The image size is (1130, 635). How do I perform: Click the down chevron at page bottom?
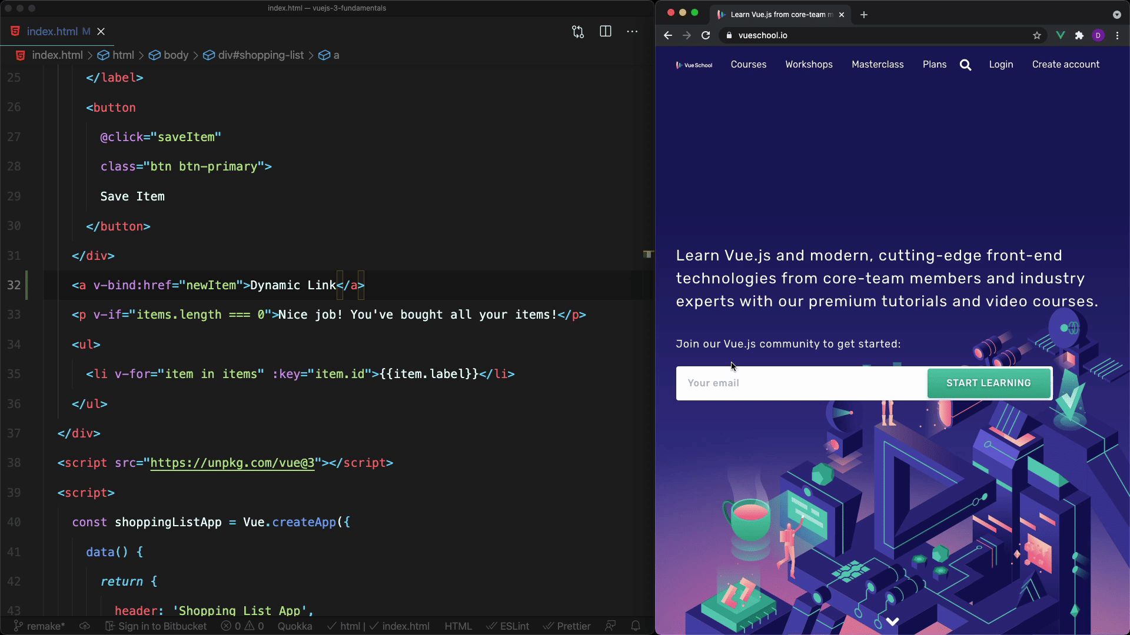[x=892, y=621]
